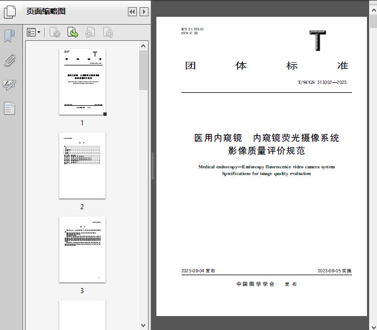Viewport: 377px width, 330px height.
Task: Click the single right-arrow expand panel button
Action: click(x=144, y=12)
